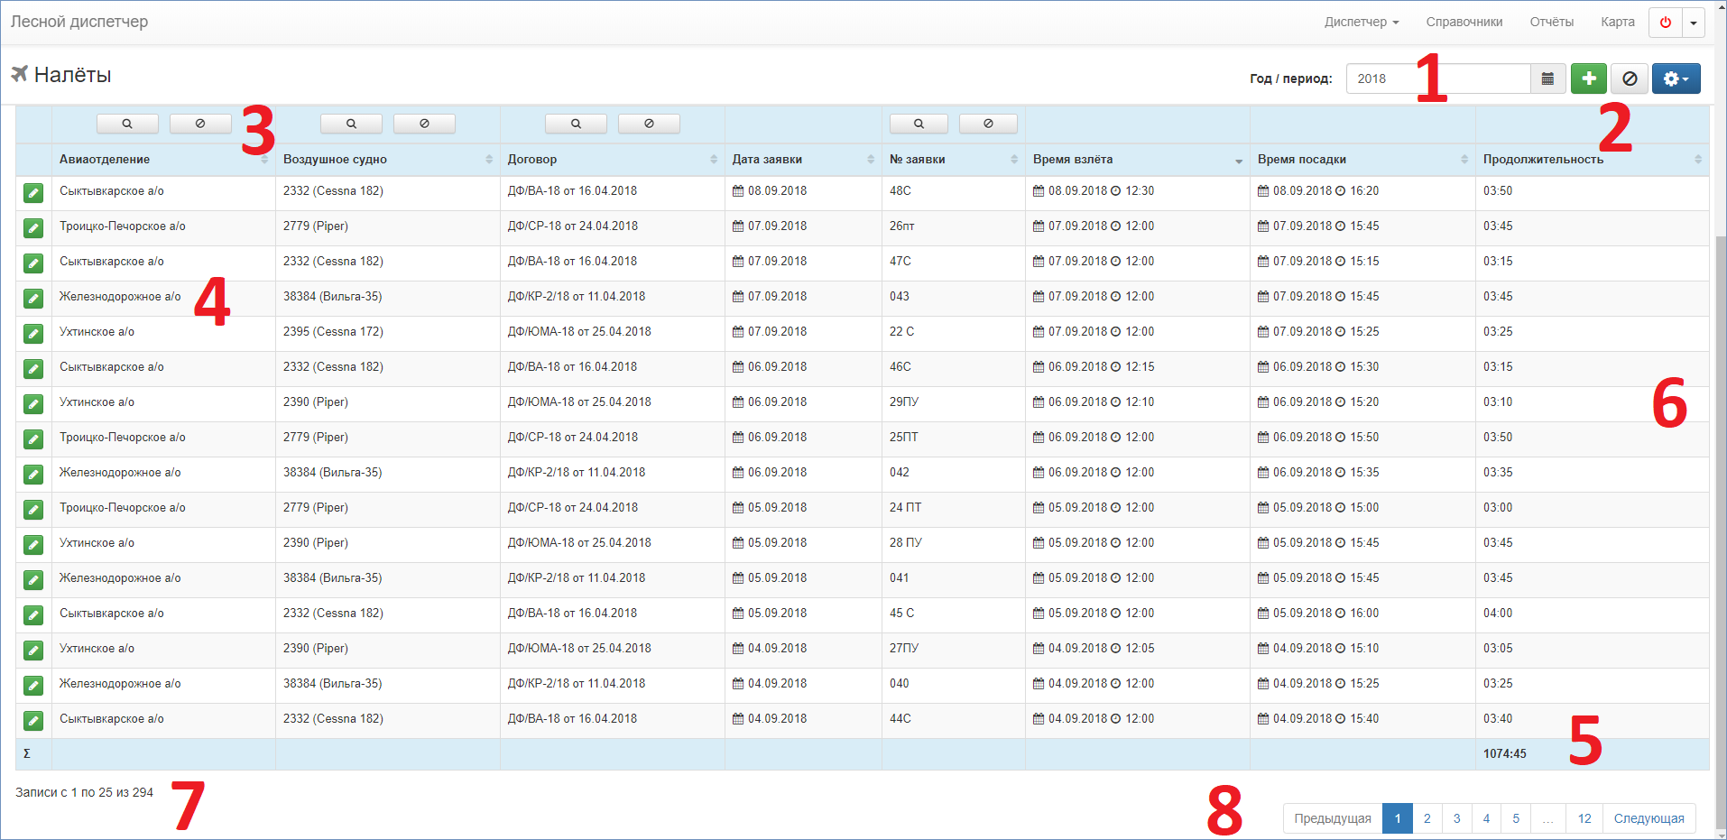Click search filter for Авиаотделение column

(127, 124)
